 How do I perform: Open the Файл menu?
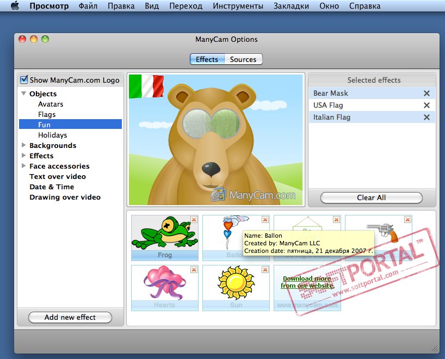88,5
